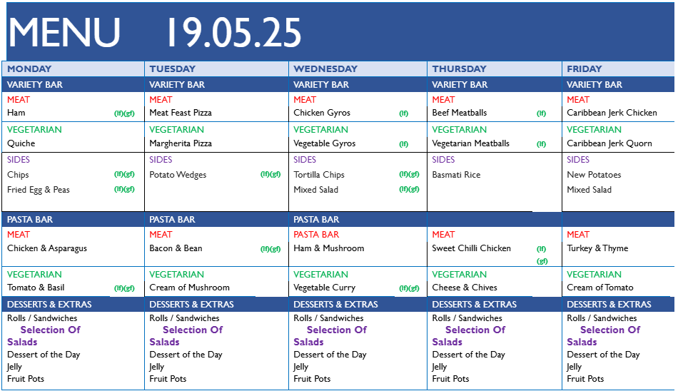This screenshot has height=391, width=678.
Task: Click the (lf)(gf) tag beside Potato Wedges
Action: (270, 174)
